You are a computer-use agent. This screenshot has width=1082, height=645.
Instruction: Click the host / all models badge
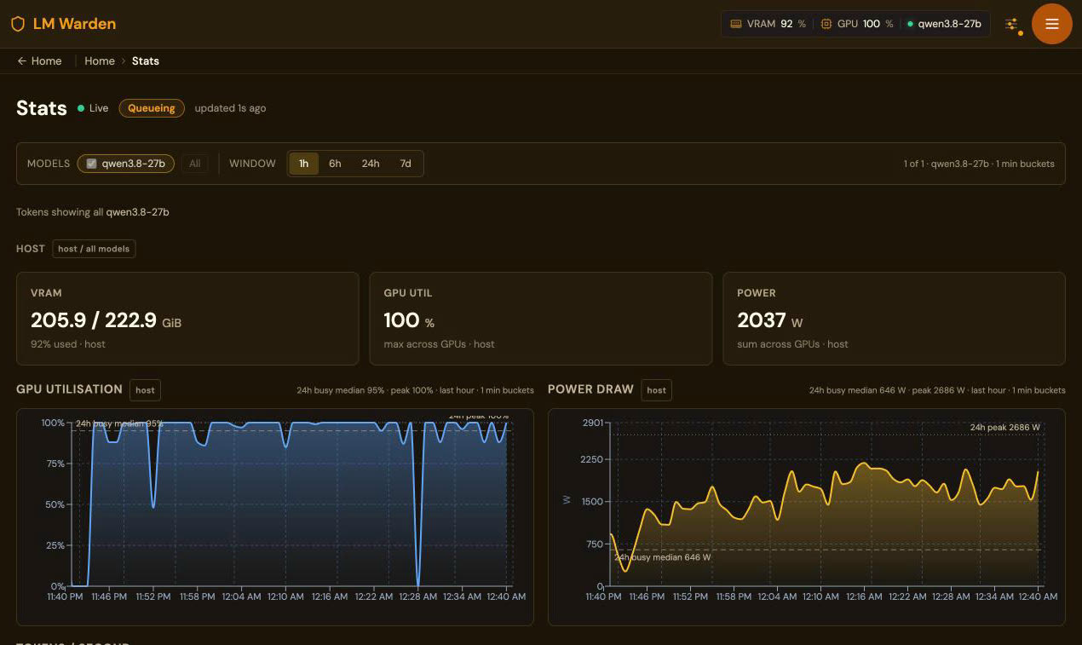(x=94, y=249)
